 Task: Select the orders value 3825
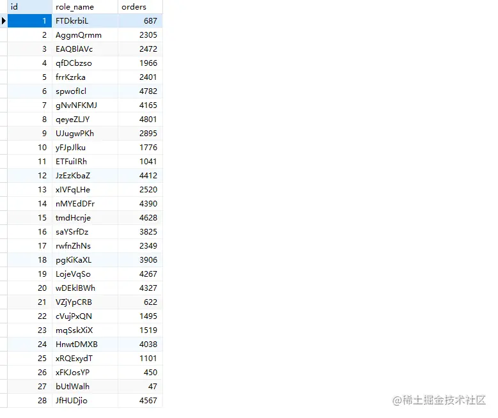point(140,232)
